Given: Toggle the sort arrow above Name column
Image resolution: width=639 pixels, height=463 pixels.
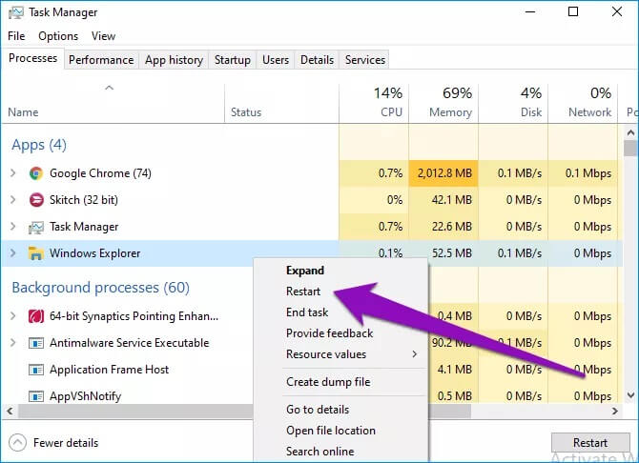Looking at the screenshot, I should pos(109,88).
